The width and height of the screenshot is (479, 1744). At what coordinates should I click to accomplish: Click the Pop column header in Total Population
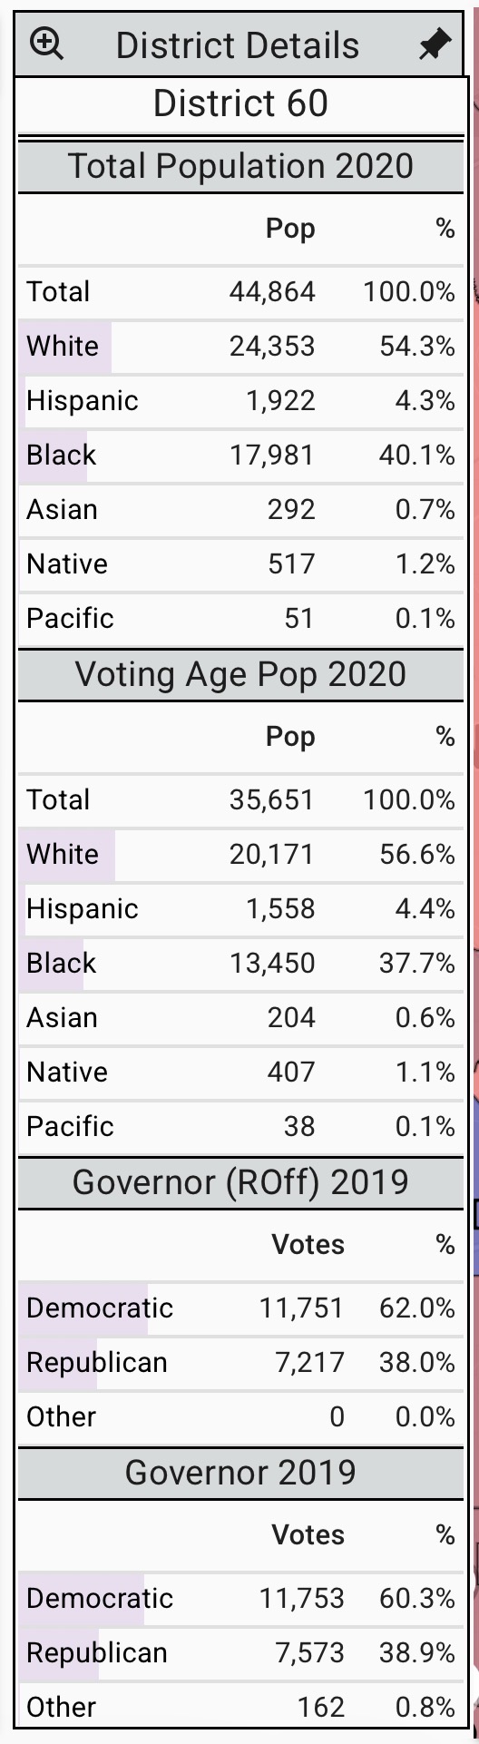[290, 229]
